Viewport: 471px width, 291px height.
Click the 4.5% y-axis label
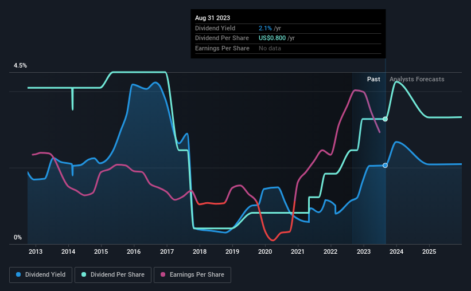(20, 65)
